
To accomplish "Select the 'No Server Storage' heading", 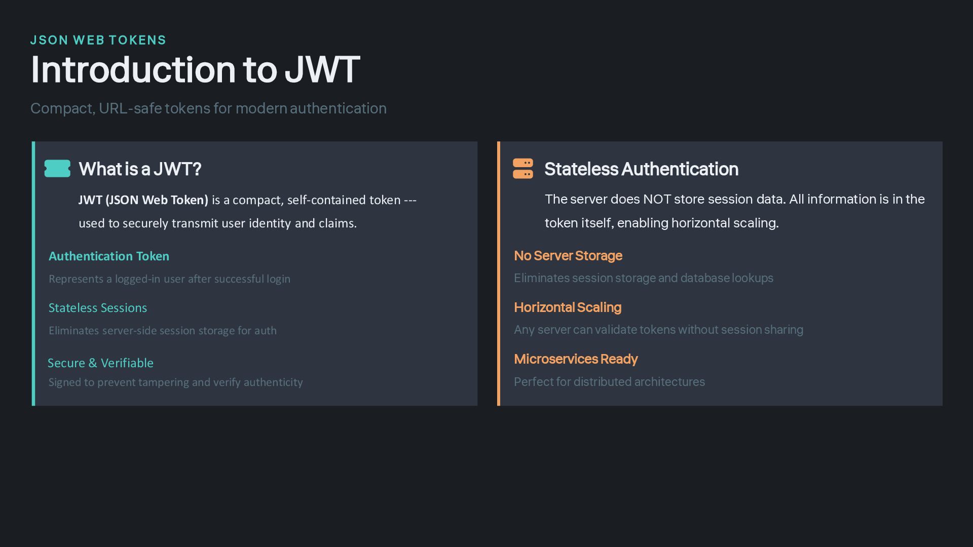I will tap(568, 256).
